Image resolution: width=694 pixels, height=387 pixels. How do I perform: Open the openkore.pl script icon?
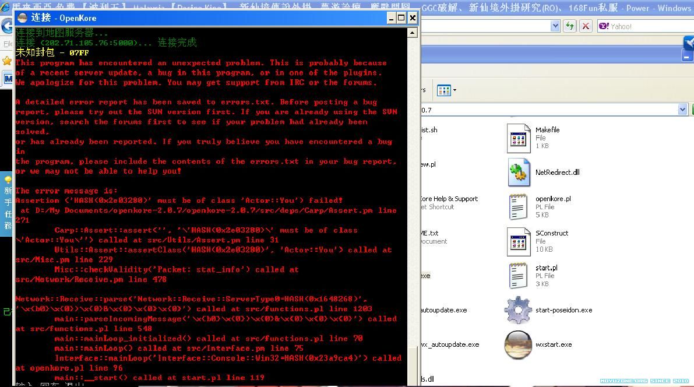point(518,207)
